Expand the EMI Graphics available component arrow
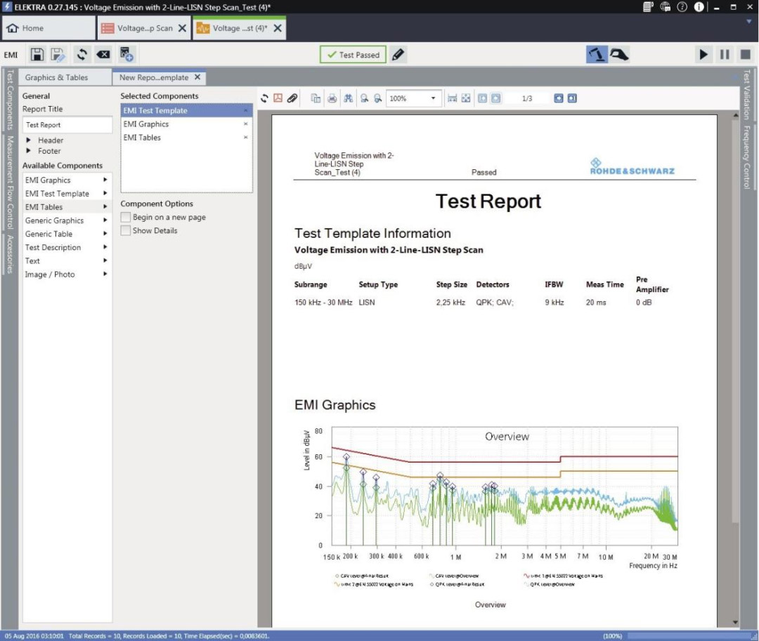The width and height of the screenshot is (759, 641). click(105, 180)
